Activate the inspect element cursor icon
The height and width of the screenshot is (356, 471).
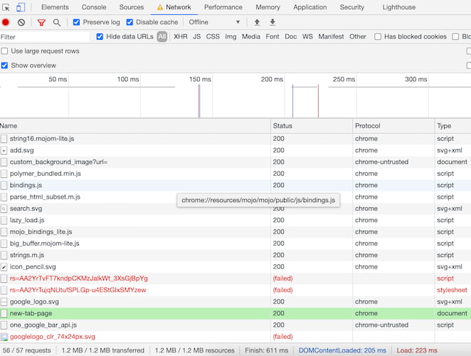pyautogui.click(x=6, y=7)
